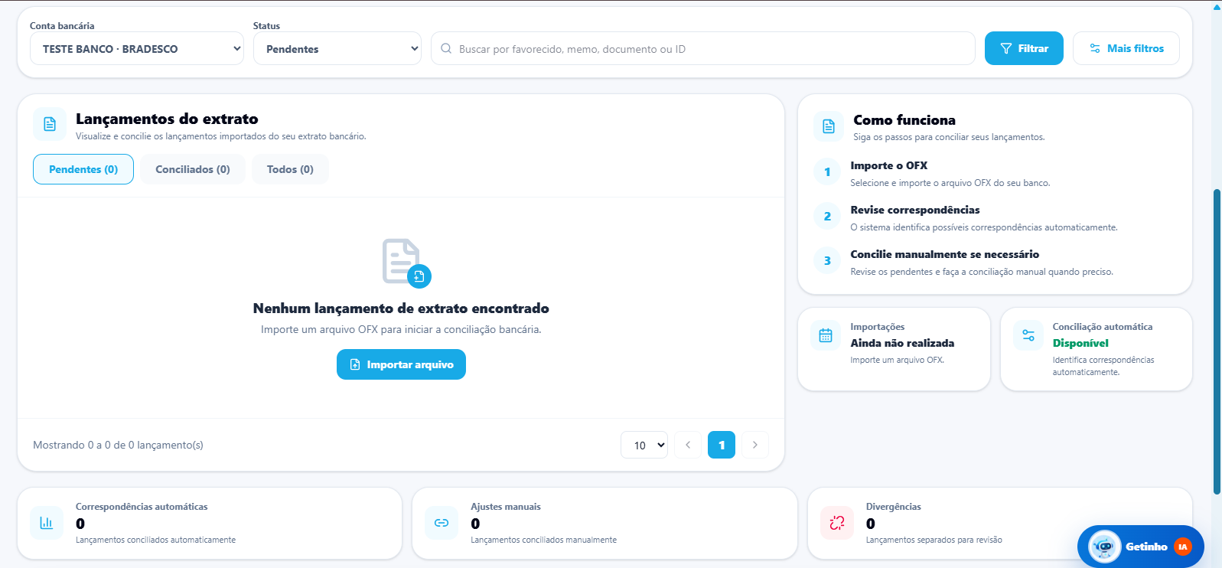Click the empty-state file icon above Nenhum lançamento
Viewport: 1222px width, 568px height.
[406, 263]
